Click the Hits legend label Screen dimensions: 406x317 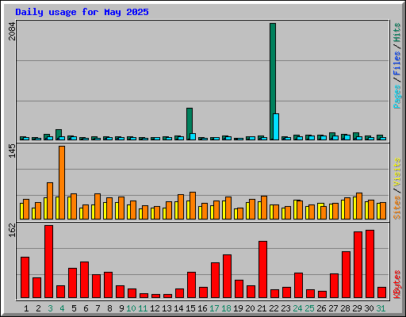click(397, 32)
